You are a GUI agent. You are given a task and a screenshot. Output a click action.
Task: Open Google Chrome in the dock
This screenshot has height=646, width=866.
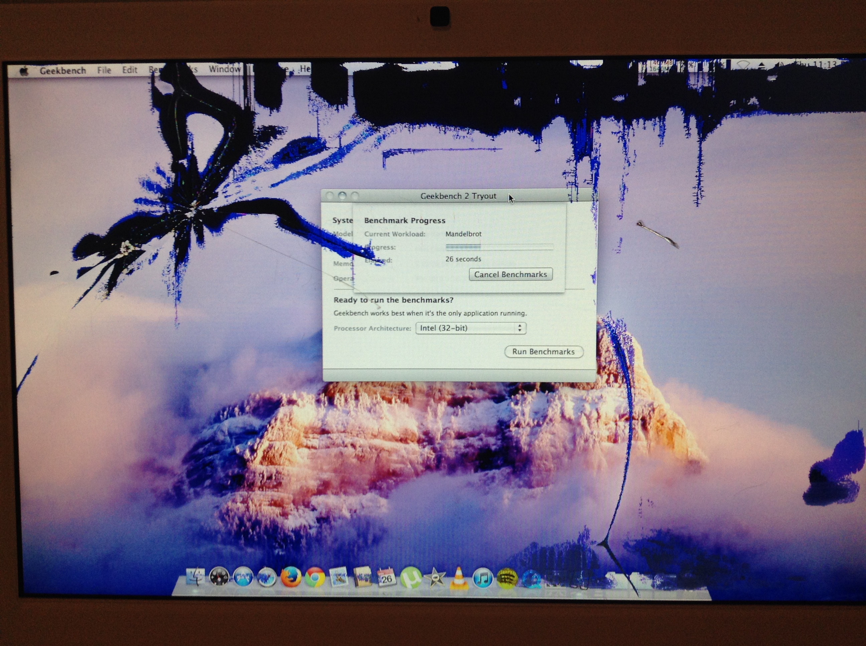[315, 577]
